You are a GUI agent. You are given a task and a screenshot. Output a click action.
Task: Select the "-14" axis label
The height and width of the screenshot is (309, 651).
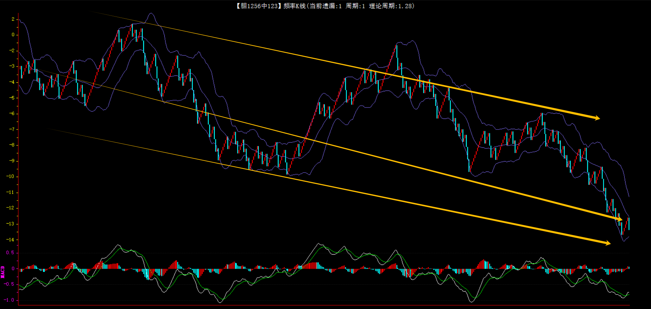(x=11, y=239)
